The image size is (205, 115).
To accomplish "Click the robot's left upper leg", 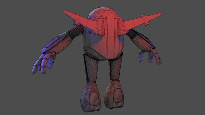I will (x=91, y=68).
